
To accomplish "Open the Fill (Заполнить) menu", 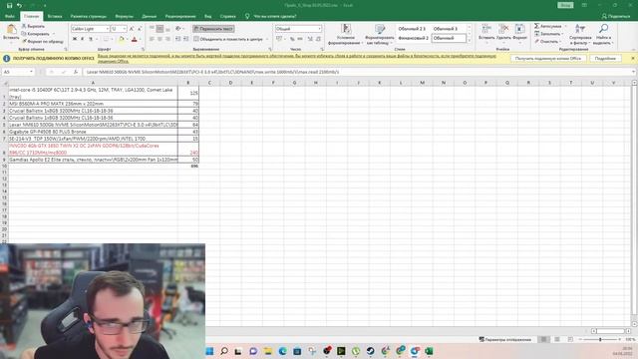I will (x=549, y=34).
